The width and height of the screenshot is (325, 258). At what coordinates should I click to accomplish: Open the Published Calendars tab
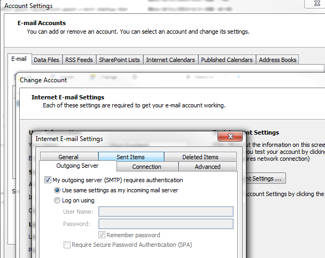pos(227,60)
